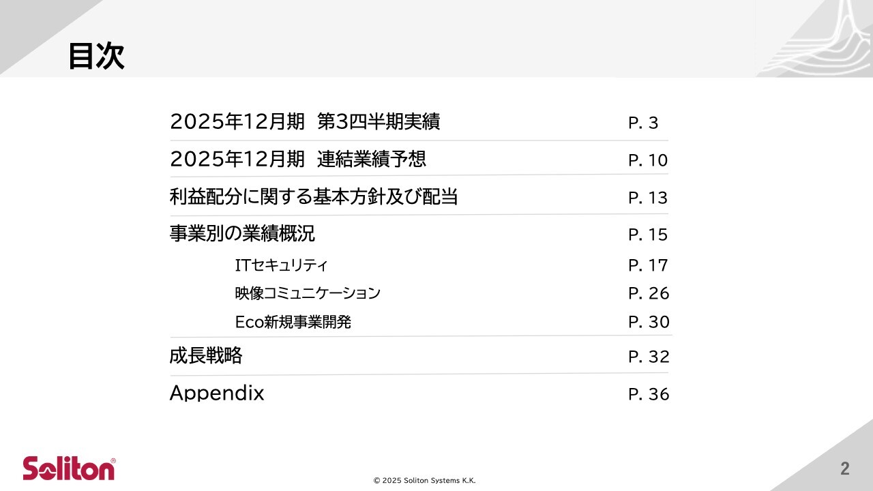Select the Soliton Systems K.K. copyright text

(425, 481)
